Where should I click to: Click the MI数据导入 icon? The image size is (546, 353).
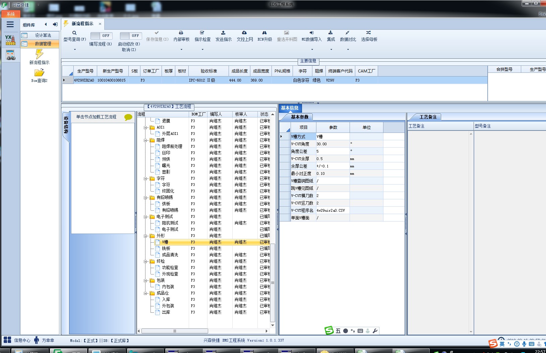tap(311, 33)
